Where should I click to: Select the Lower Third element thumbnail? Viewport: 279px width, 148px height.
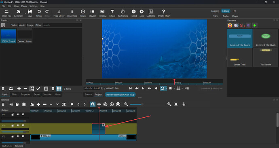[240, 58]
